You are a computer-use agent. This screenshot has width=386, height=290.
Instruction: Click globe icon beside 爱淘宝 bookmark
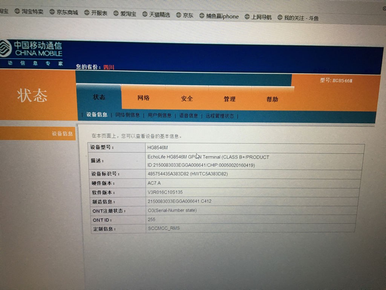116,13
